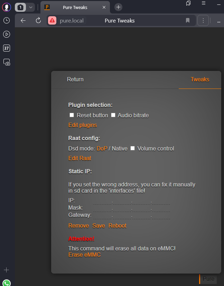Click the second Mask octet field
This screenshot has width=224, height=286.
(x=122, y=209)
